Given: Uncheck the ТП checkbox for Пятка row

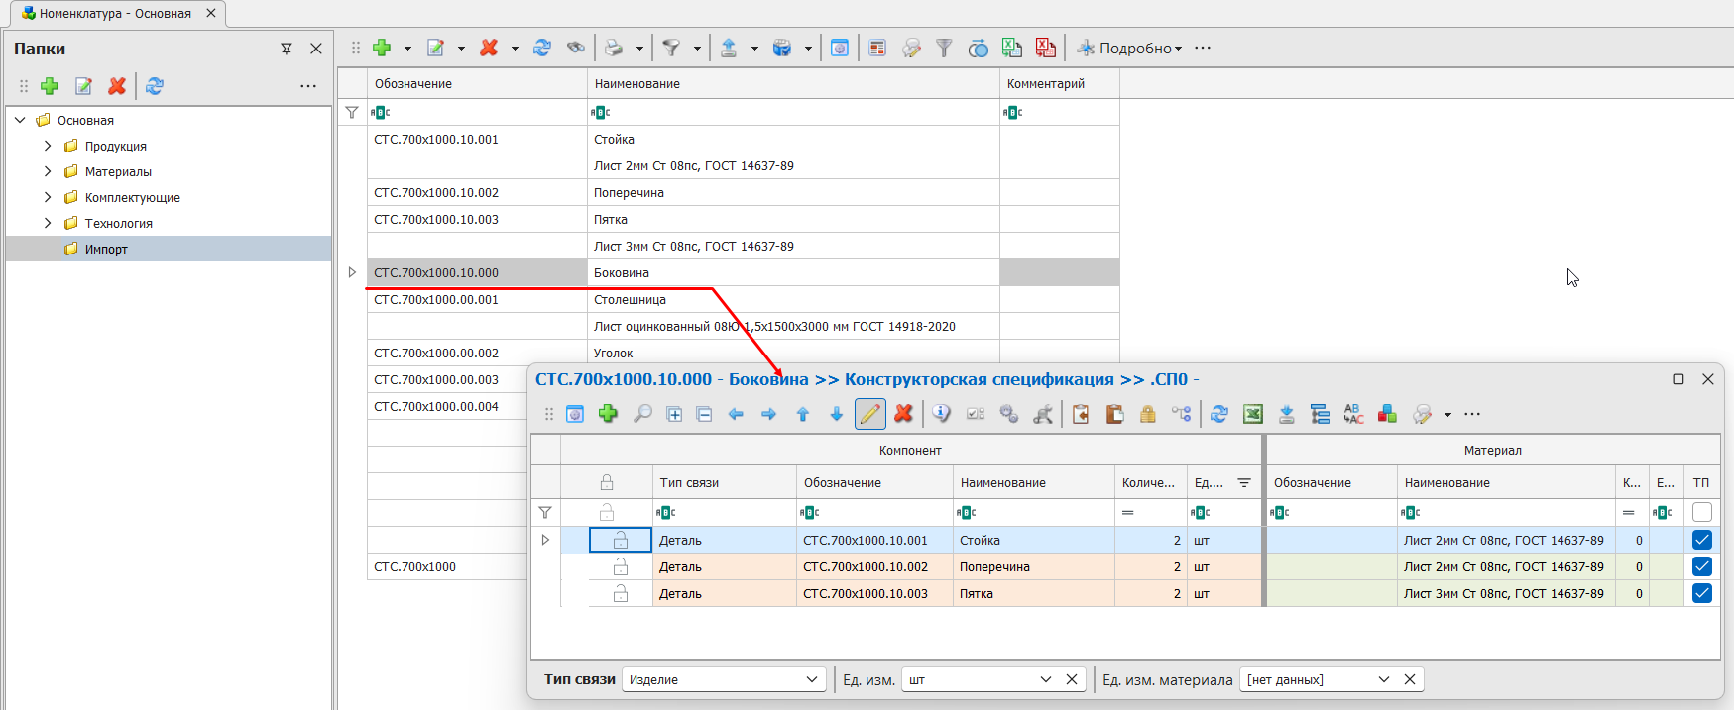Looking at the screenshot, I should pyautogui.click(x=1701, y=593).
